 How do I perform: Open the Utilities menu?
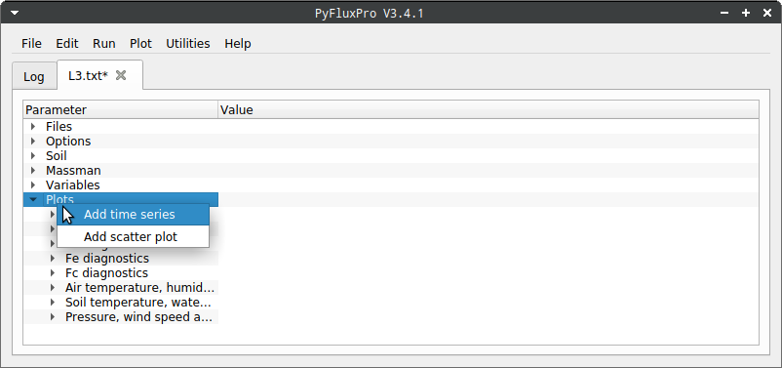point(188,44)
